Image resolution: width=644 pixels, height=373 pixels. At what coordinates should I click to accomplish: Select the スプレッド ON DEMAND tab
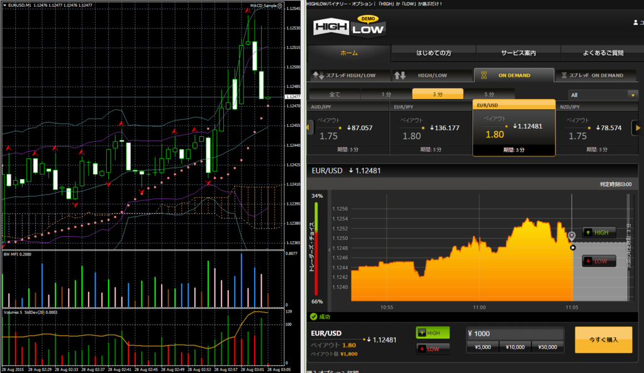coord(596,75)
